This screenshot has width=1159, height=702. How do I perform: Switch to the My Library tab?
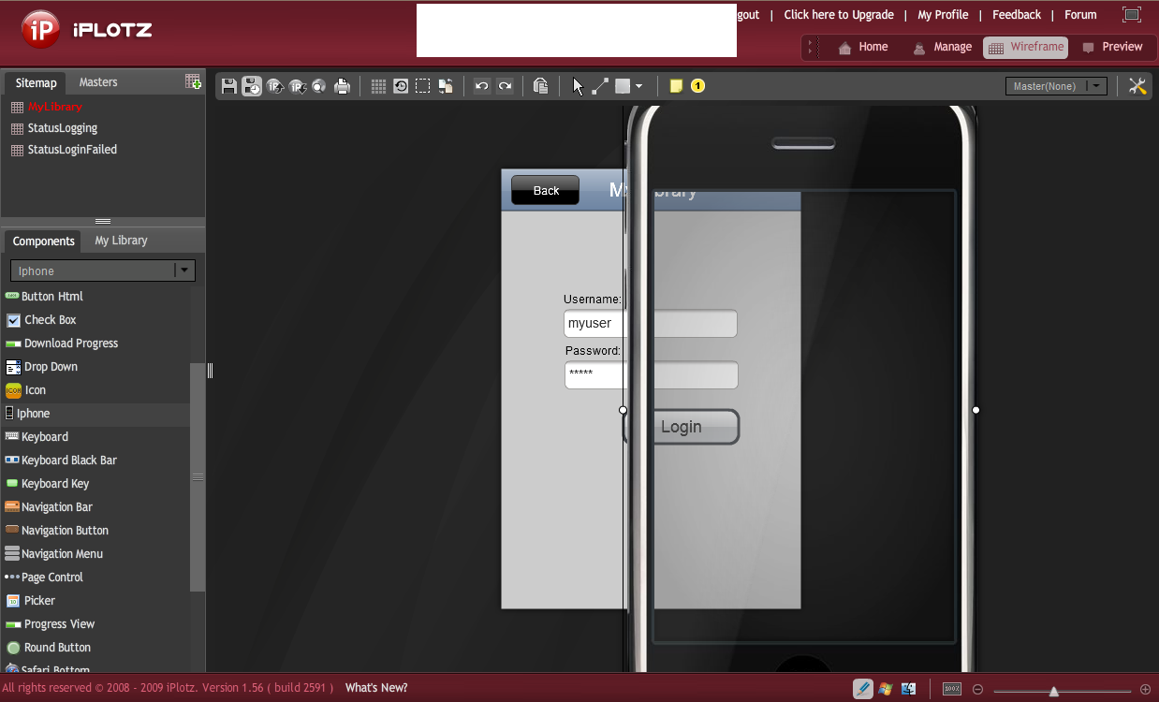121,241
